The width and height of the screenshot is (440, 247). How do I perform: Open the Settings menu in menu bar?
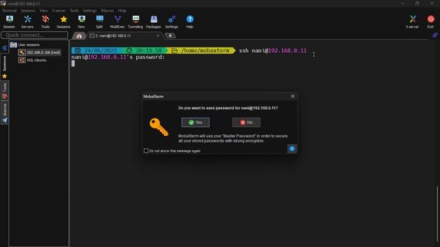tap(90, 11)
